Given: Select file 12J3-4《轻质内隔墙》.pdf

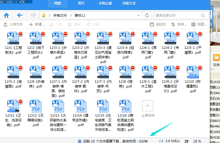Looking at the screenshot, I should pyautogui.click(x=126, y=45).
